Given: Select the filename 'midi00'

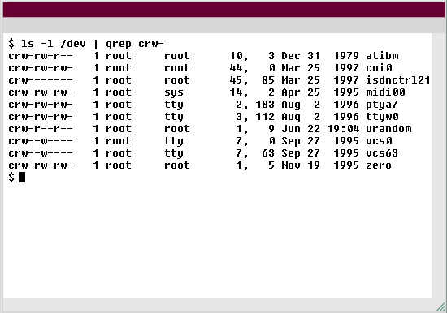Looking at the screenshot, I should point(385,92).
